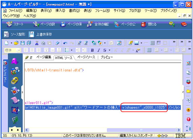Click the color palette icon on right panel

[x=189, y=63]
